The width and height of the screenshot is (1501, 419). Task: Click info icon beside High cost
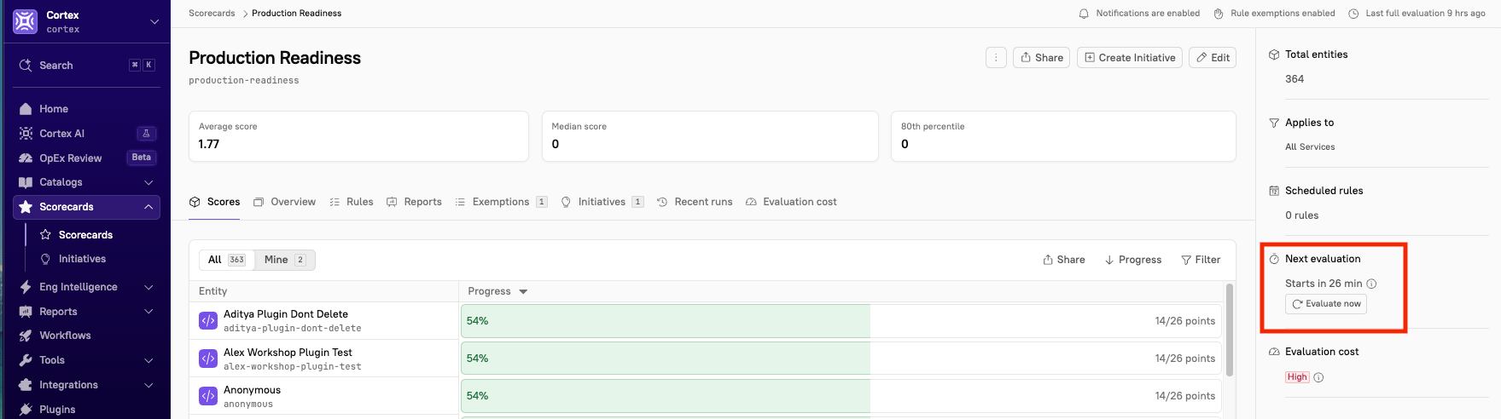[1318, 377]
